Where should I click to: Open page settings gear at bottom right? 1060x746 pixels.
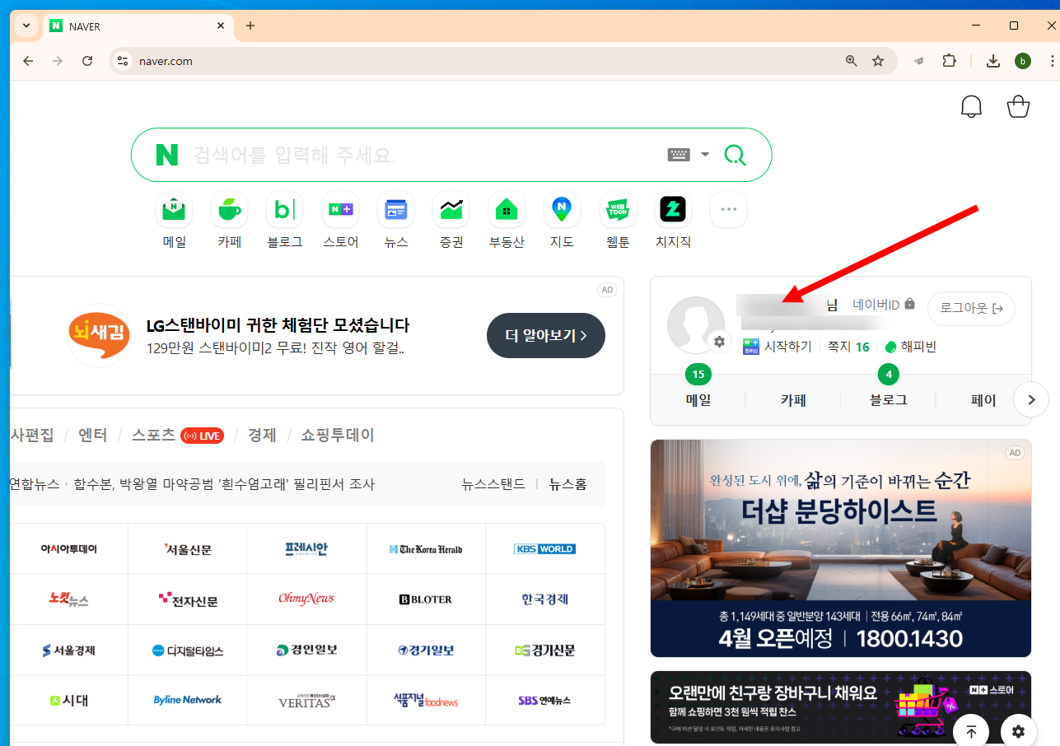(x=1019, y=731)
